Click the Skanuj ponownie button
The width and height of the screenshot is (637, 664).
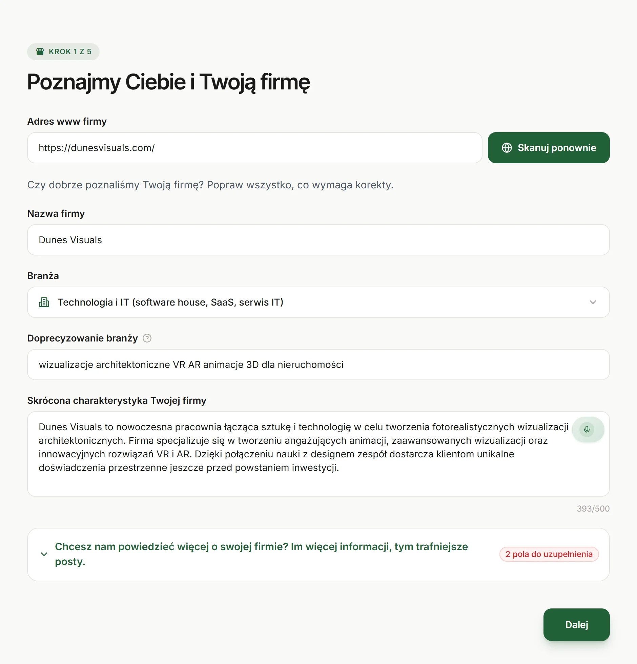pos(549,148)
